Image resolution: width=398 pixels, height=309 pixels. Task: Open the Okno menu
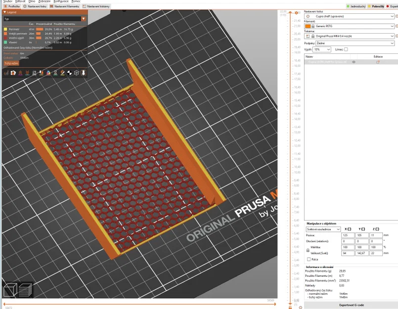click(x=32, y=1)
